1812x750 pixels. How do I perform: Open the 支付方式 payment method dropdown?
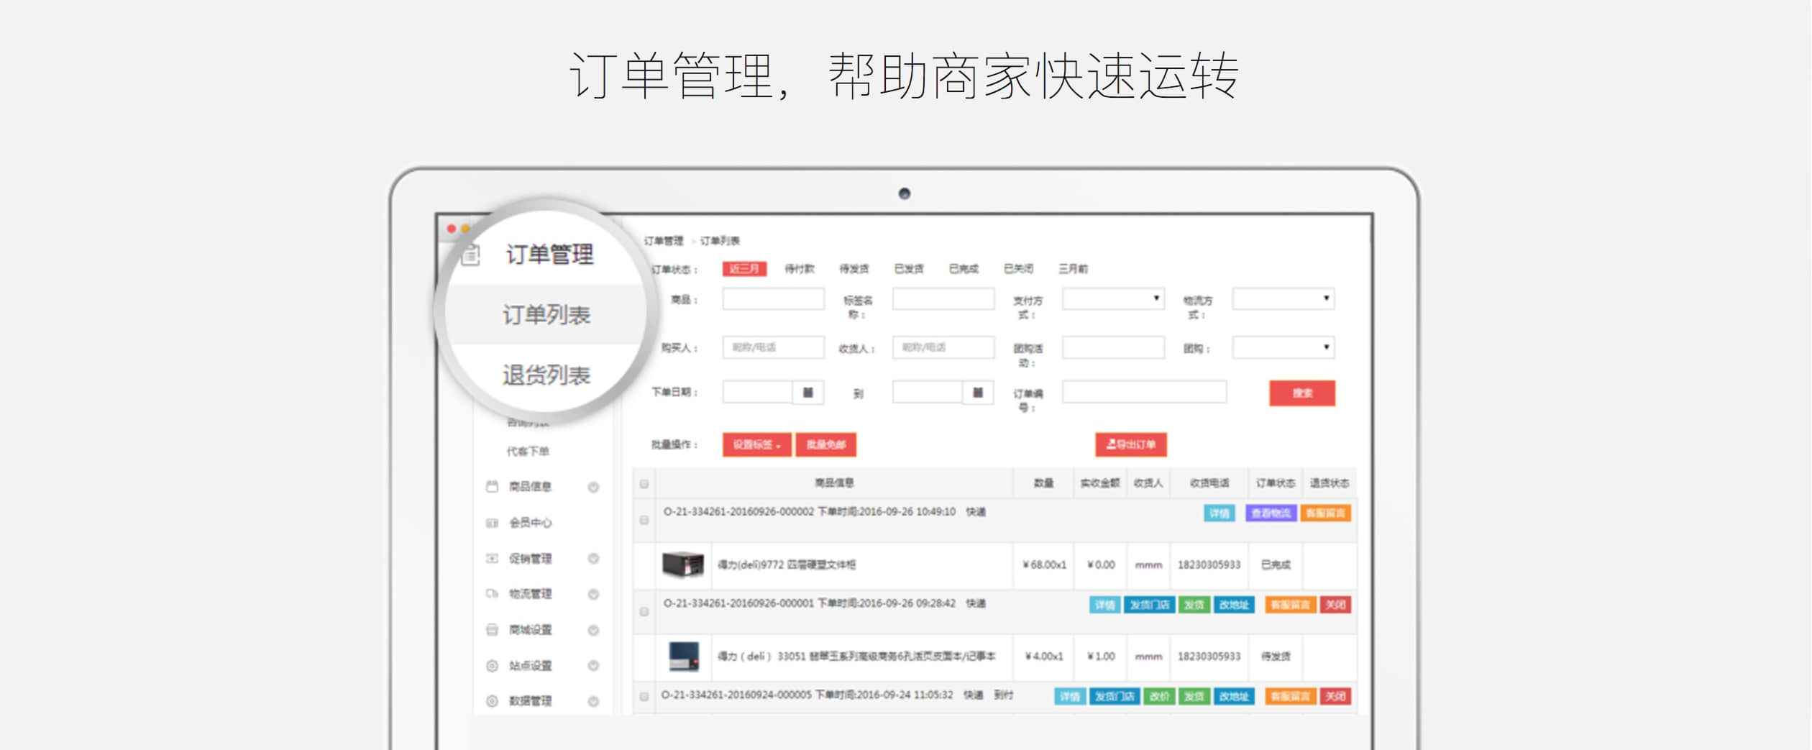1112,298
